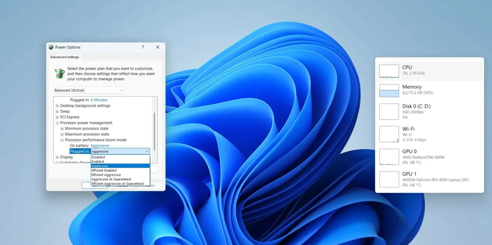The height and width of the screenshot is (245, 492).
Task: Click the On battery Aggressive value
Action: pos(100,146)
